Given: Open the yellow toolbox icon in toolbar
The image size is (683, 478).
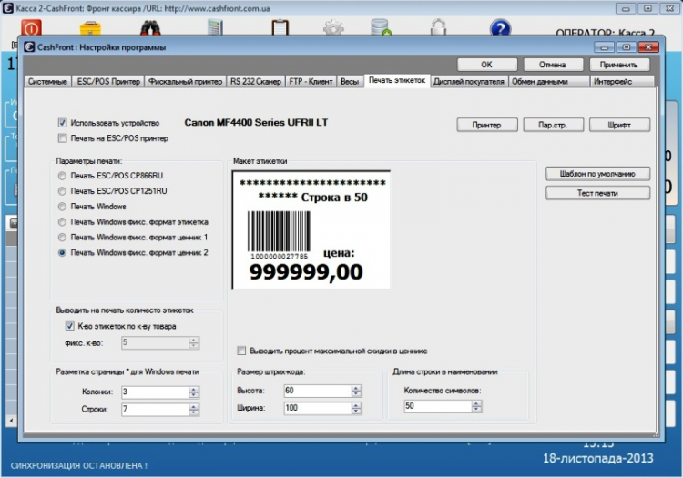Looking at the screenshot, I should coord(90,28).
